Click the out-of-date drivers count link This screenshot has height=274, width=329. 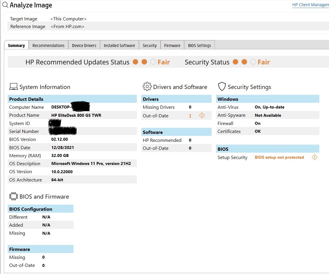[x=190, y=116]
